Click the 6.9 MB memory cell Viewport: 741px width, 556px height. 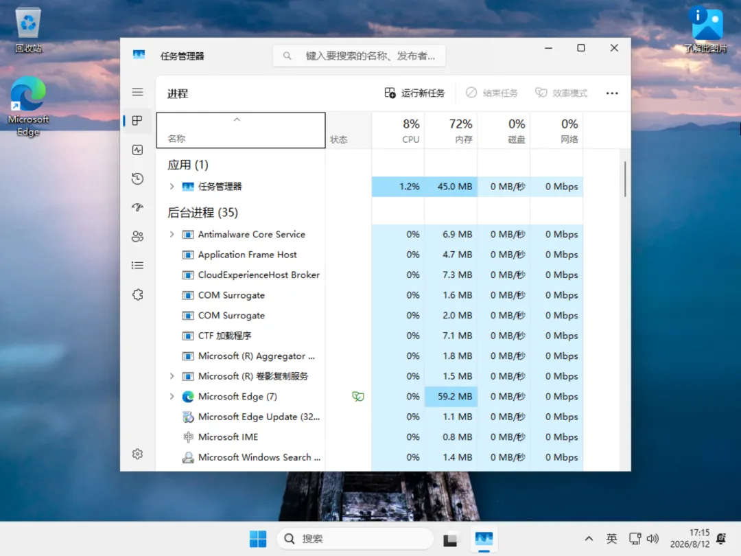pos(451,234)
